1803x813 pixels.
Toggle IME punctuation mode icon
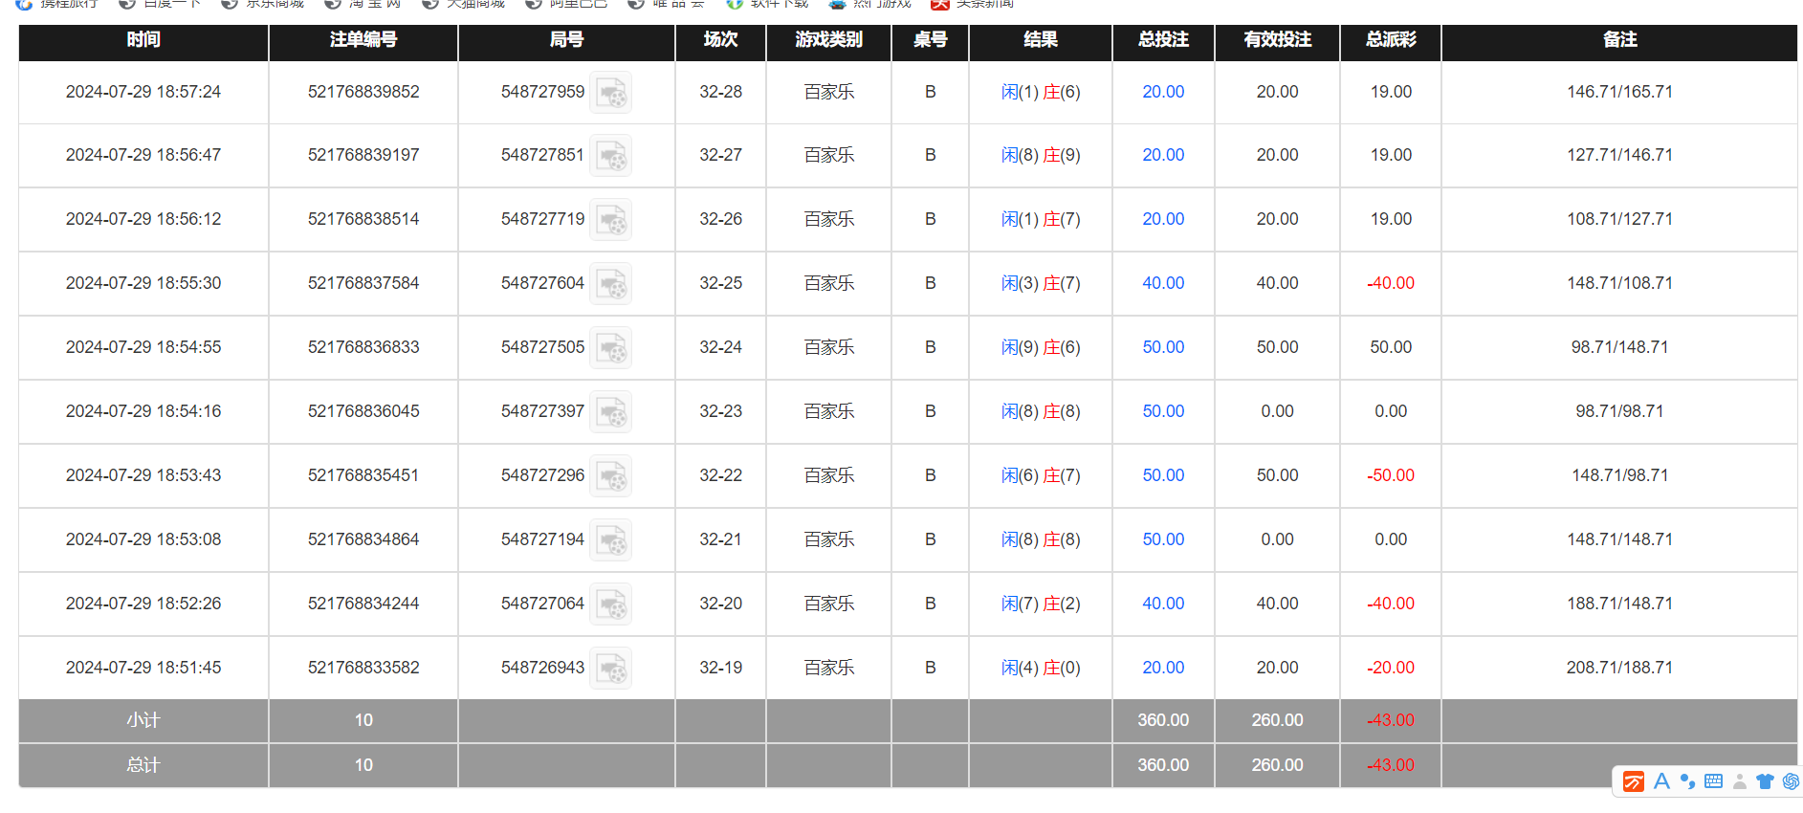(x=1687, y=781)
